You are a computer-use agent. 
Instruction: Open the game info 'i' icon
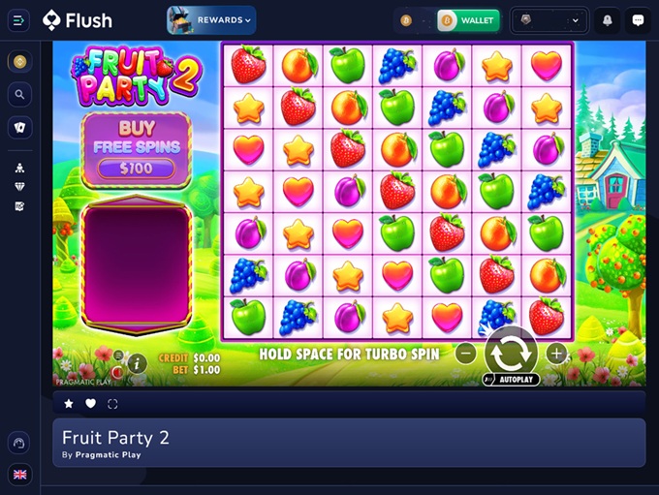pos(137,363)
